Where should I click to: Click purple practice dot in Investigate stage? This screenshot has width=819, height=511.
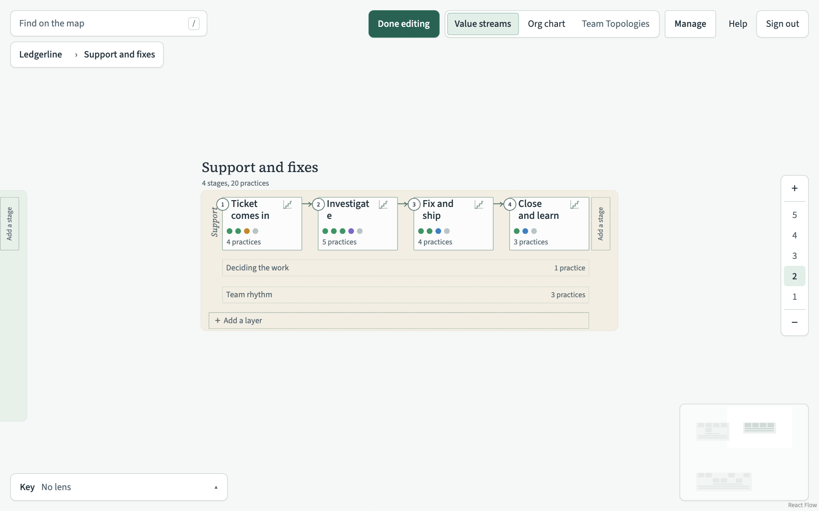coord(351,231)
